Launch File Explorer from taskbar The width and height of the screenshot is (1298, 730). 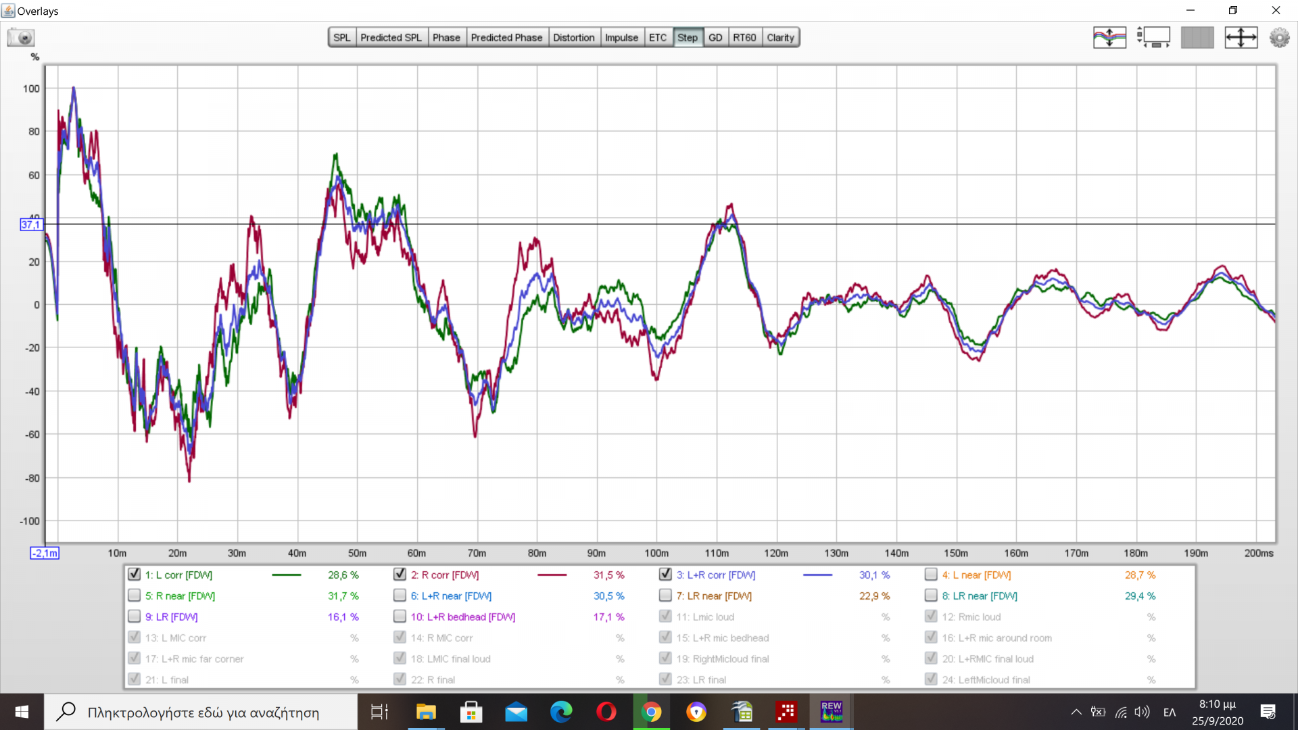(x=426, y=712)
